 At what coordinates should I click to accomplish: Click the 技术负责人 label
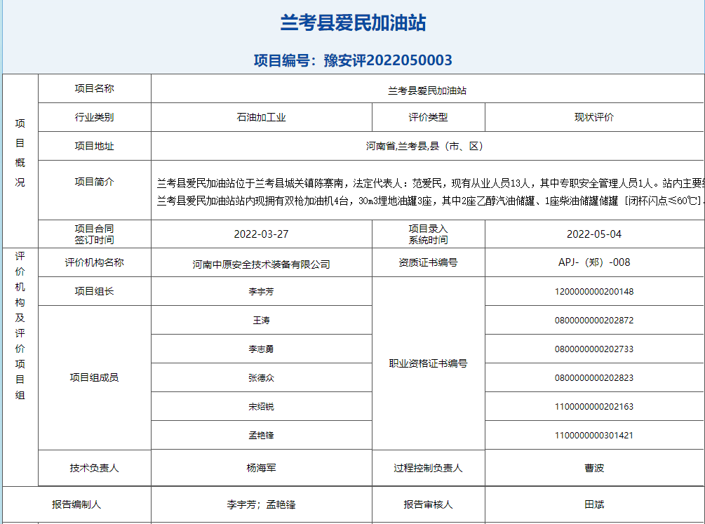pos(95,468)
